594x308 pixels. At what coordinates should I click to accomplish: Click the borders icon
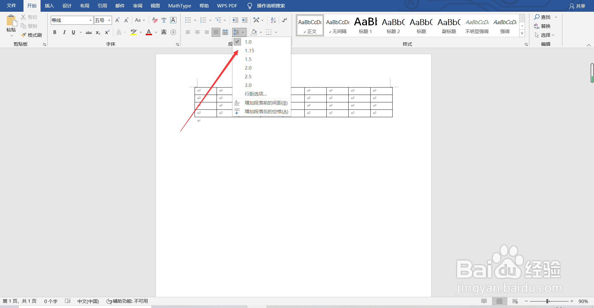click(x=269, y=32)
